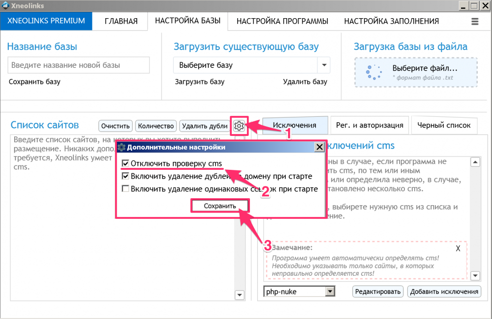
Task: Open the php-nuke cms dropdown
Action: click(x=330, y=292)
